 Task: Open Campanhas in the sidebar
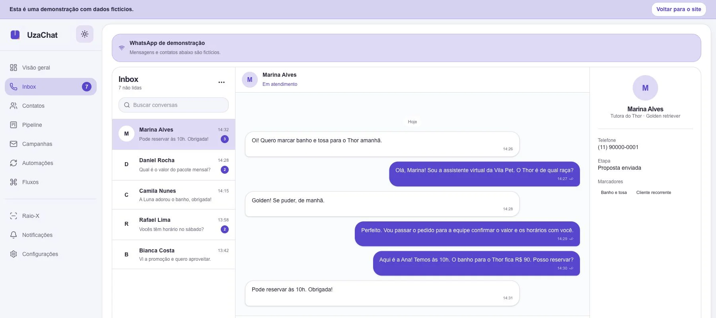click(51, 144)
